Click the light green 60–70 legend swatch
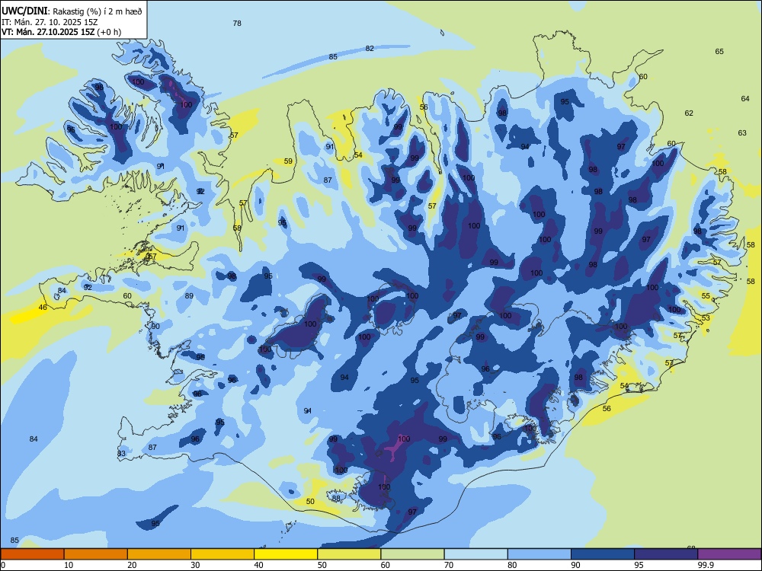This screenshot has width=762, height=571. pyautogui.click(x=412, y=554)
